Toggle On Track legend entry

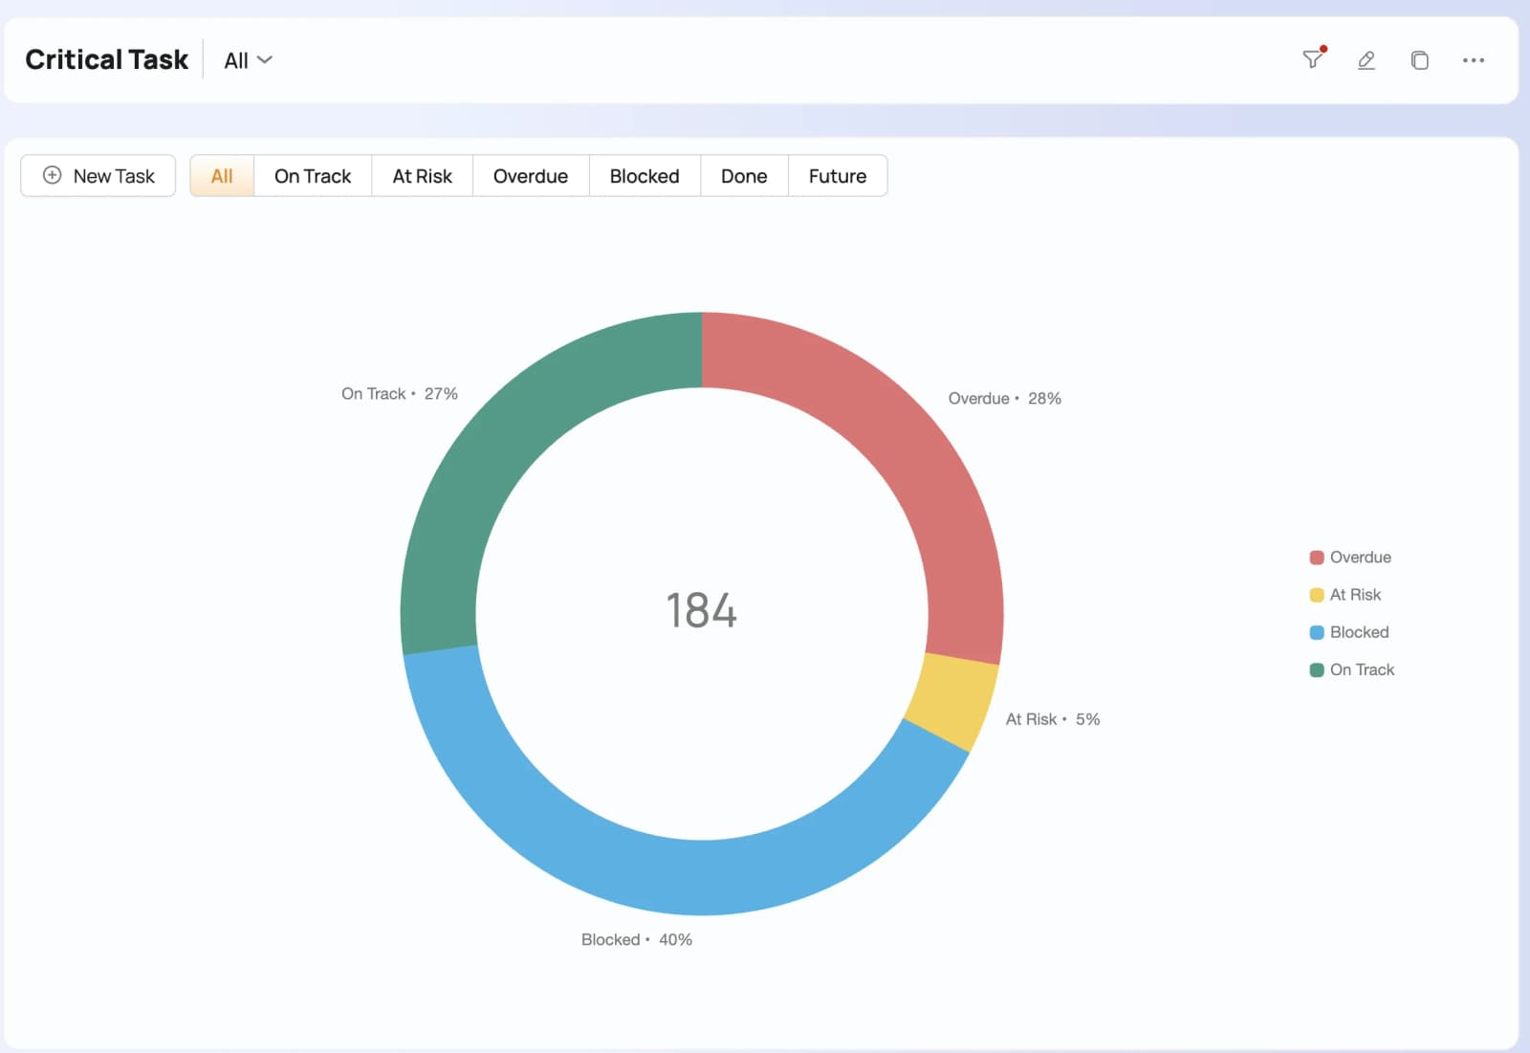click(1352, 669)
